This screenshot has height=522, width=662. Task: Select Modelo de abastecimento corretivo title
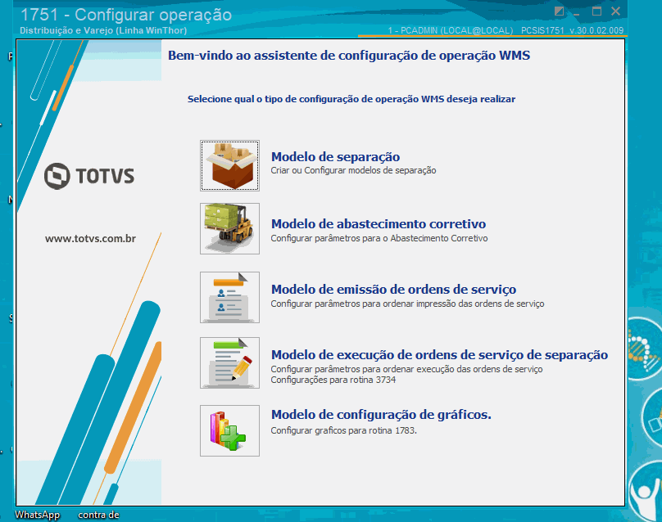coord(379,224)
